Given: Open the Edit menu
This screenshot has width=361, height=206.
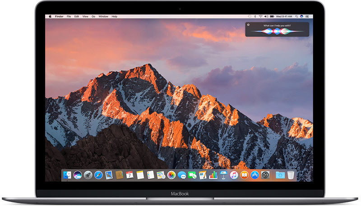Looking at the screenshot, I should point(77,16).
